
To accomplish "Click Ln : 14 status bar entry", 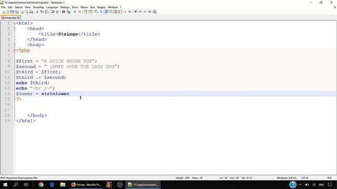I will [223, 178].
